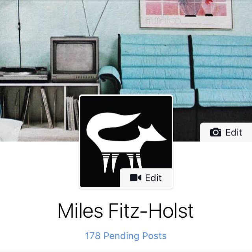Tap the vinyl records shelf in the cover photo
The height and width of the screenshot is (252, 252).
[40, 107]
